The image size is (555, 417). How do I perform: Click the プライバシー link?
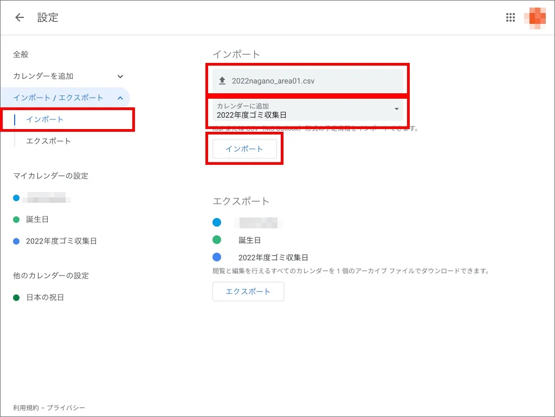[68, 408]
